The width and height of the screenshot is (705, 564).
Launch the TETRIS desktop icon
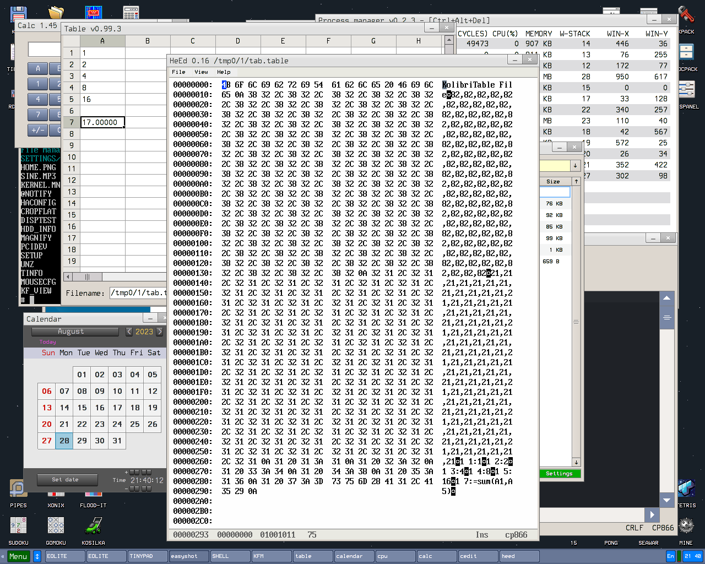click(686, 489)
